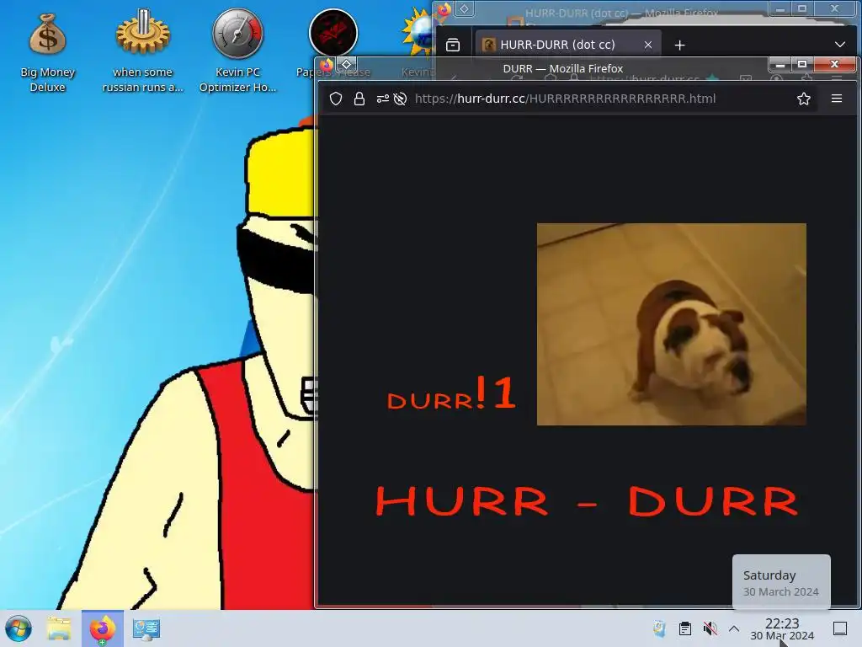Bookmark this page with the star icon

pyautogui.click(x=804, y=99)
